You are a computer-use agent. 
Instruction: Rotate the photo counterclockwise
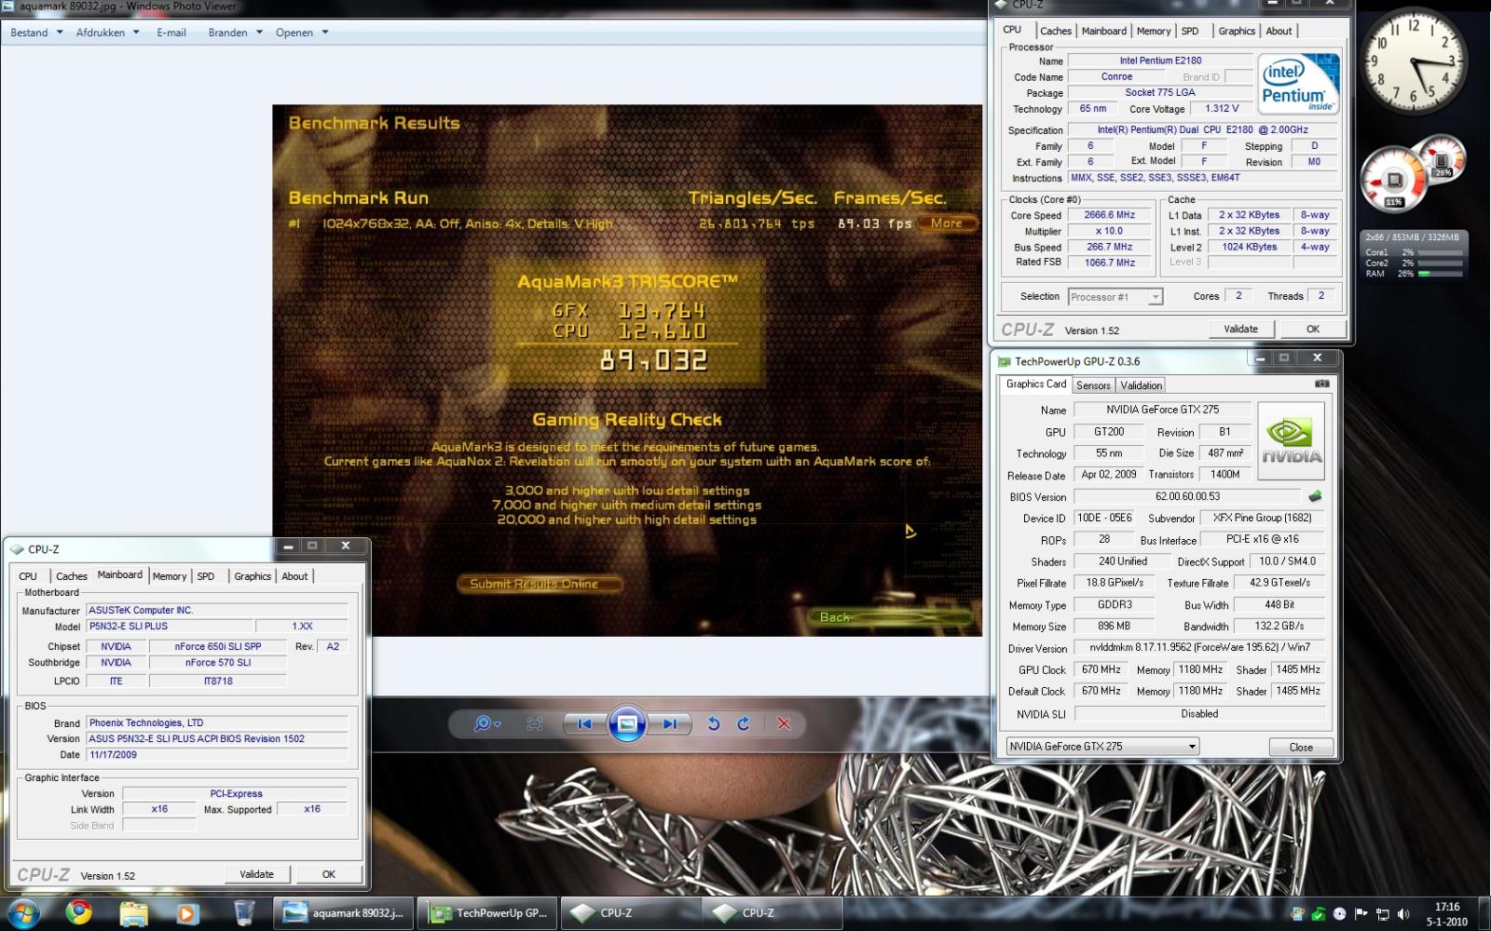[713, 723]
